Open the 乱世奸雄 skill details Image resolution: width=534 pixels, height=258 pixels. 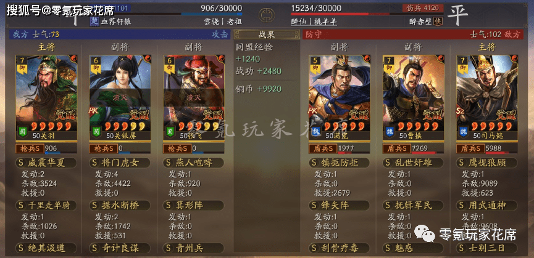tap(413, 163)
